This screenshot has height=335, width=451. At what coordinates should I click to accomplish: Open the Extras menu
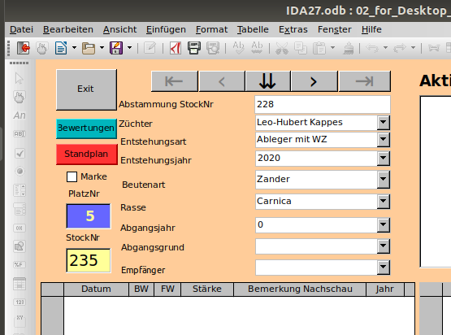pyautogui.click(x=293, y=29)
